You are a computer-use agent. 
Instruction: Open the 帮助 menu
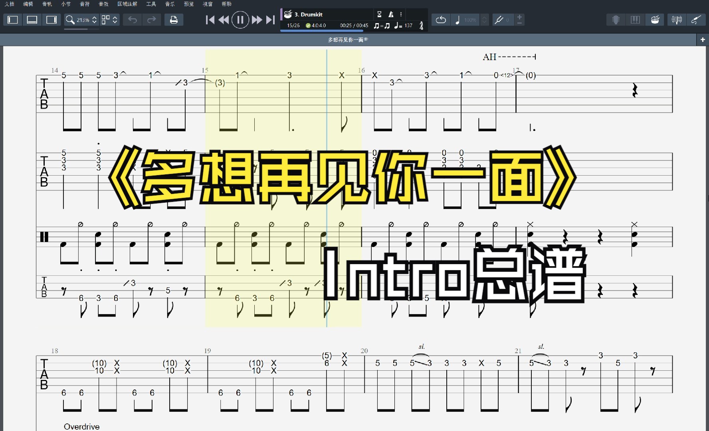(226, 4)
